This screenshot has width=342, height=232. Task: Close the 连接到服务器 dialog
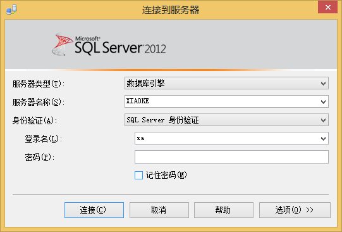tap(327, 7)
